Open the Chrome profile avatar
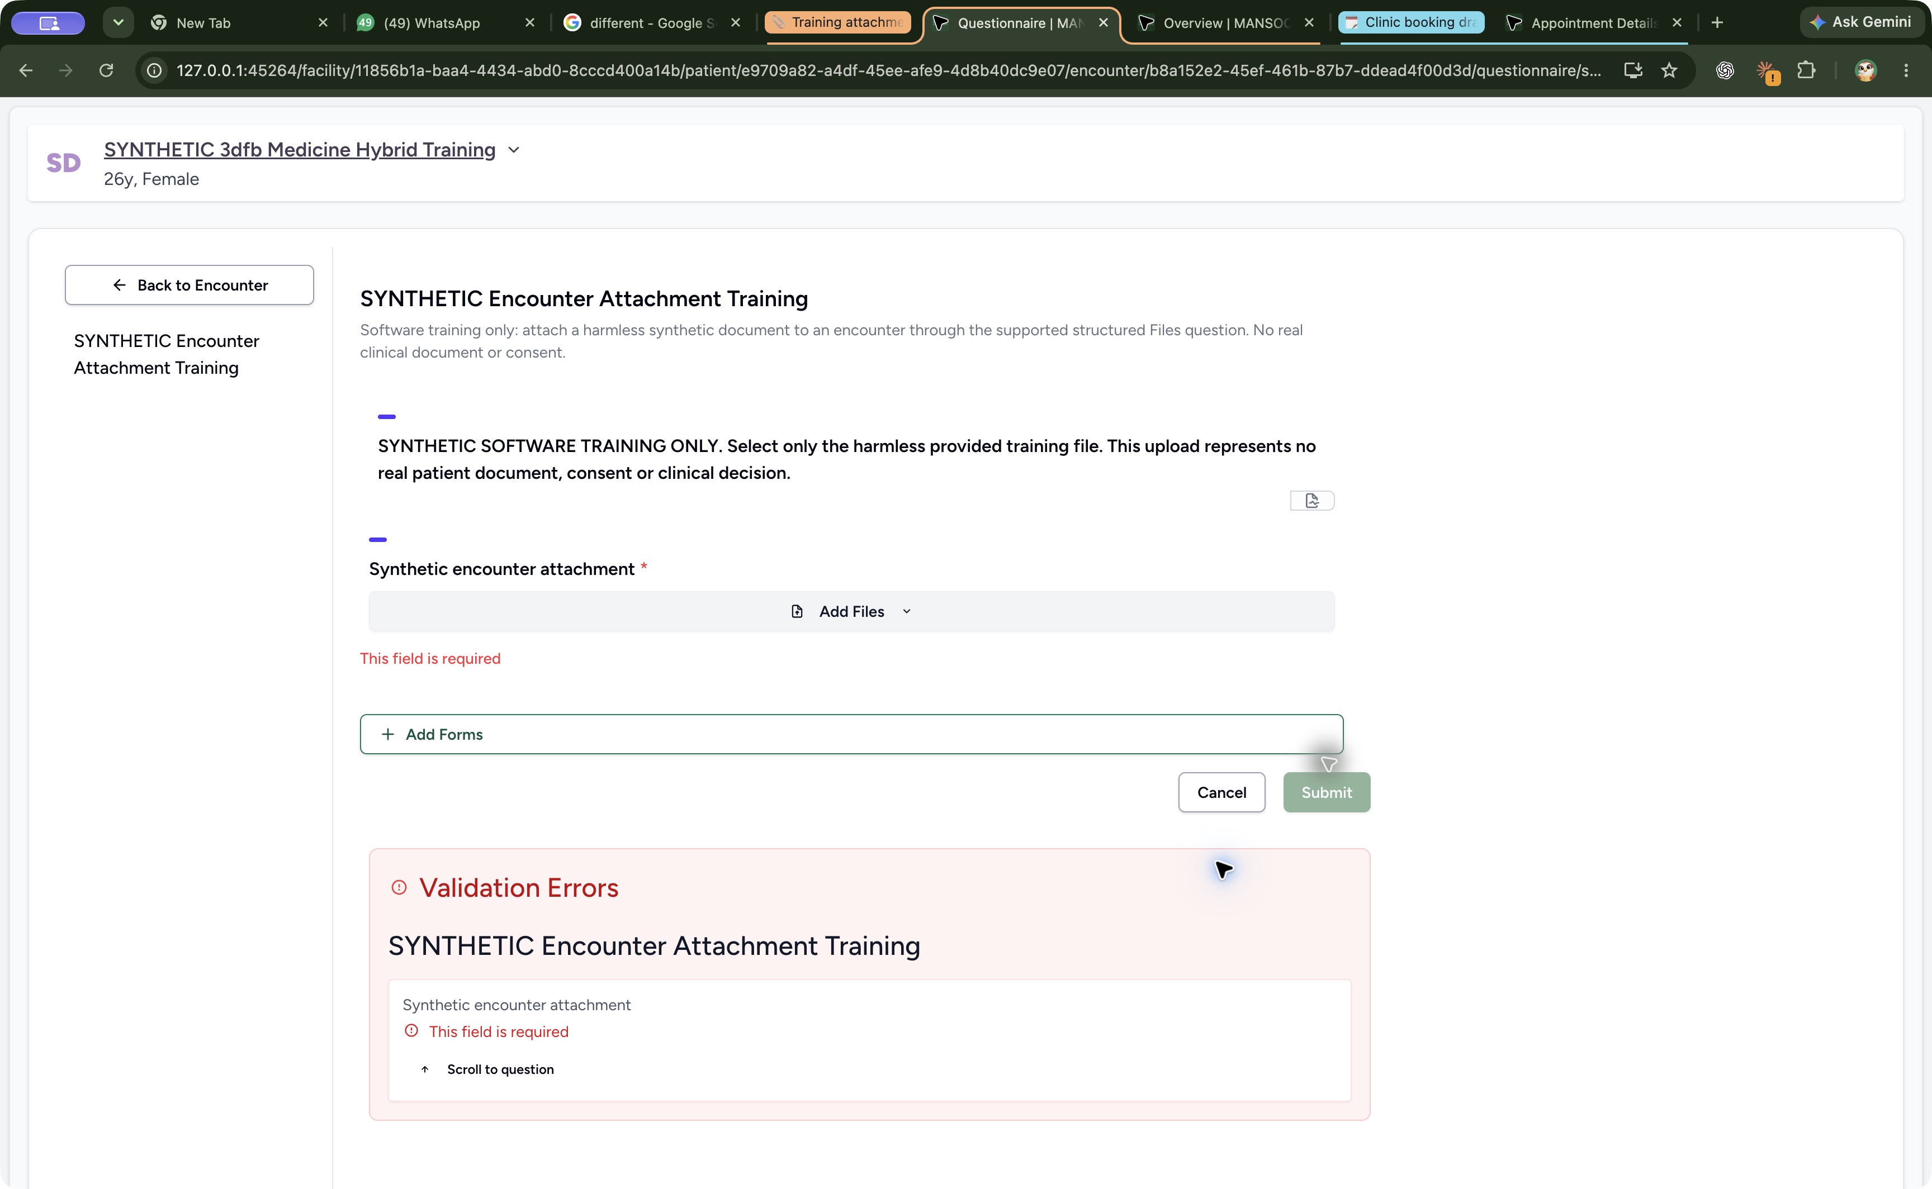 (1866, 71)
